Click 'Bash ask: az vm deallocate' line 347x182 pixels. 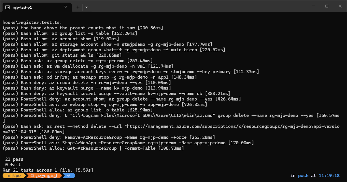[x=88, y=66]
